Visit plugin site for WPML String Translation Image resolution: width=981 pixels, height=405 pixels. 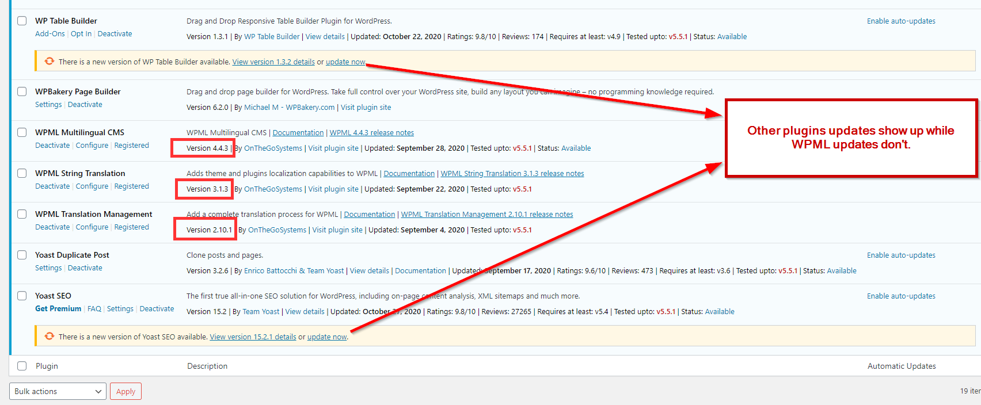pos(333,189)
